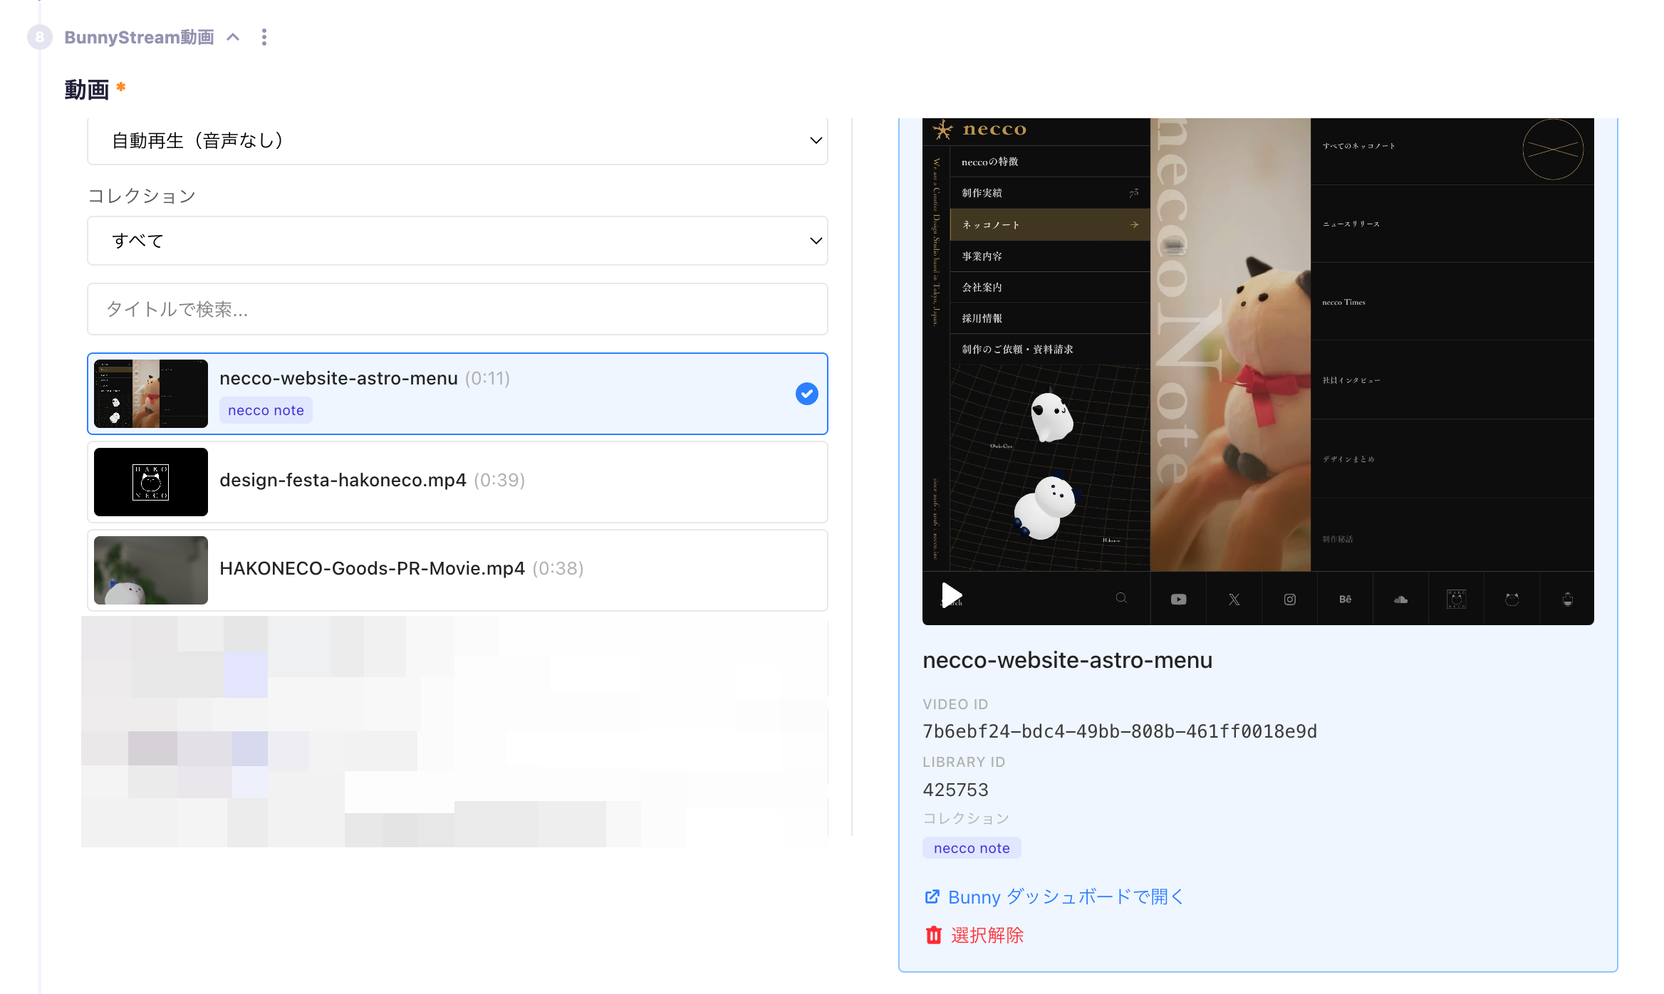The height and width of the screenshot is (994, 1664).
Task: Click the LIBRARY ID value 425753
Action: click(x=955, y=790)
